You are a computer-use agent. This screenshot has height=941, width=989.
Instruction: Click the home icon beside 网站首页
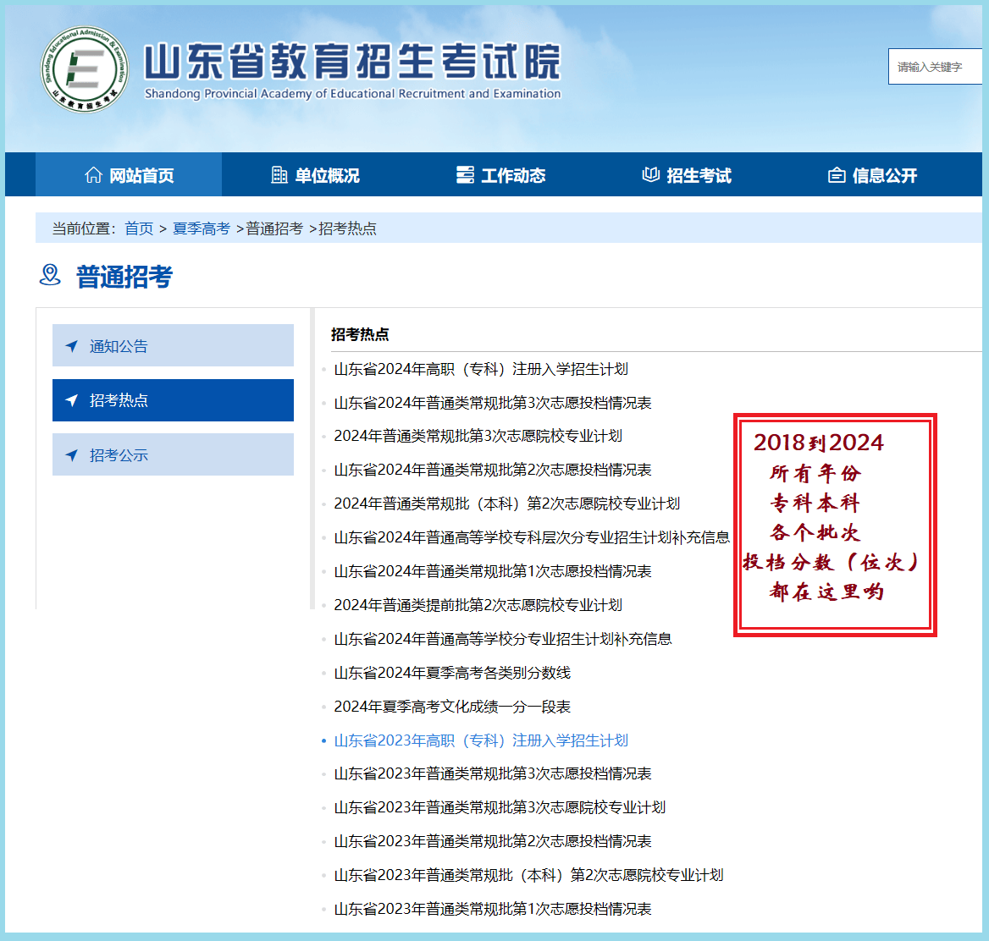[93, 175]
